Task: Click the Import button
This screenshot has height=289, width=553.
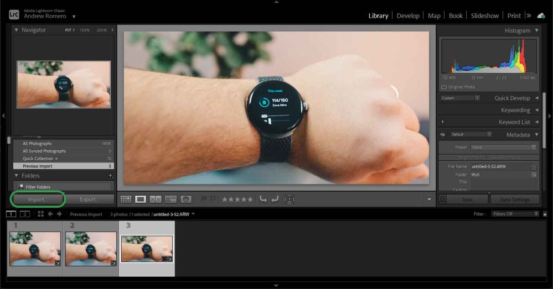Action: [38, 199]
